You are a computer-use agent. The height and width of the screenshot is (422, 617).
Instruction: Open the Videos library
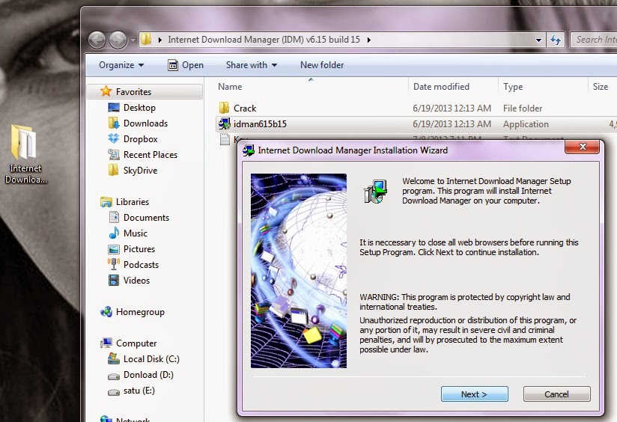pos(136,281)
